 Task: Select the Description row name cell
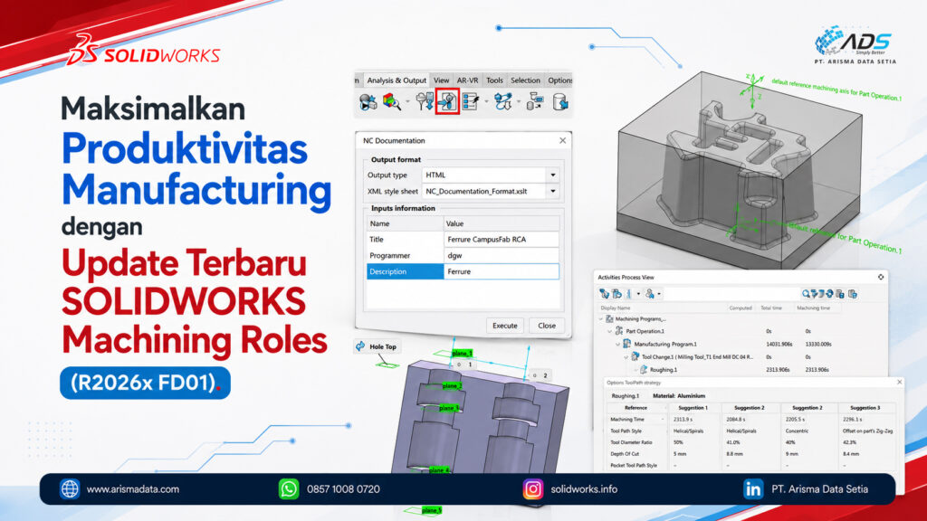[x=405, y=271]
